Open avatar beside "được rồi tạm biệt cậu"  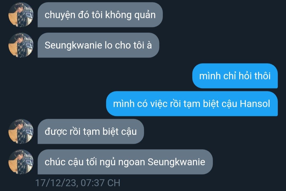[x=21, y=131]
